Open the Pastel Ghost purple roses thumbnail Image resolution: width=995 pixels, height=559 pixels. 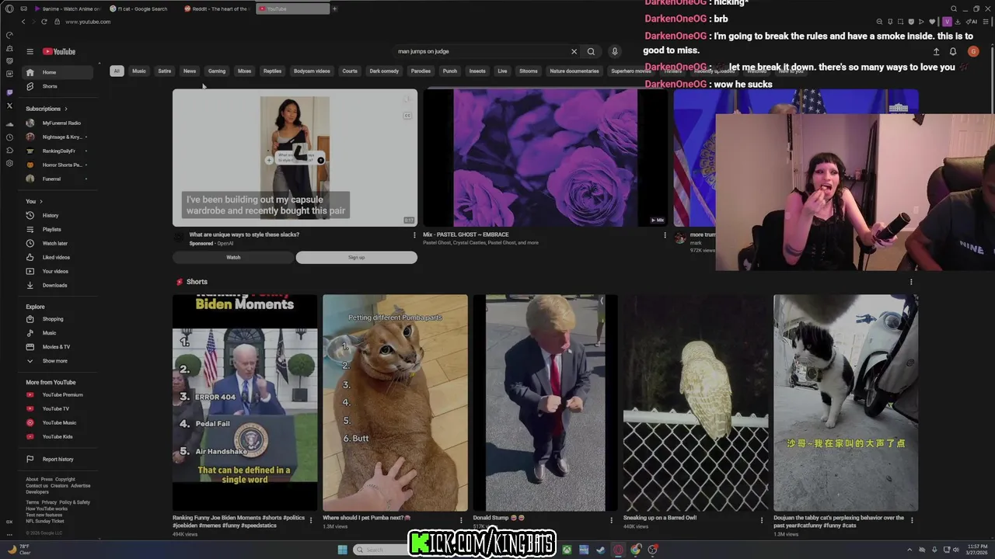tap(545, 158)
